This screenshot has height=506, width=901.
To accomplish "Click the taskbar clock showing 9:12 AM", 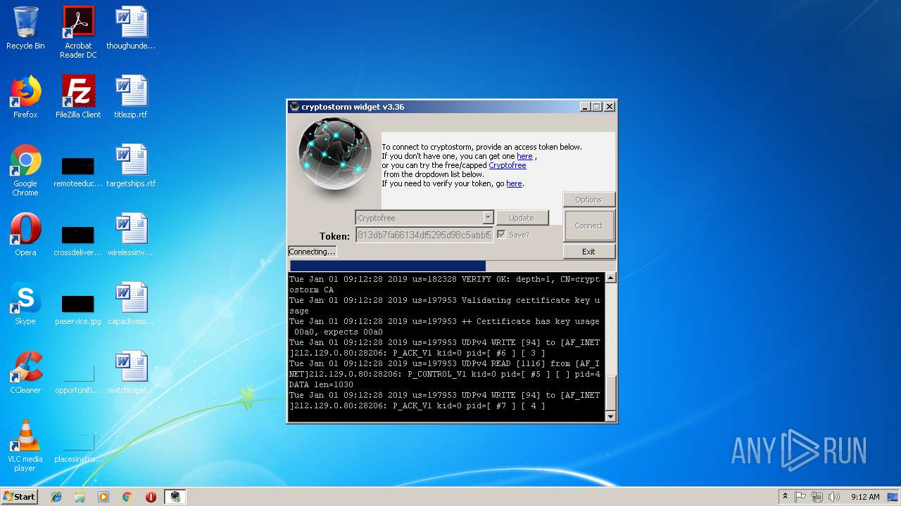I will (x=864, y=497).
